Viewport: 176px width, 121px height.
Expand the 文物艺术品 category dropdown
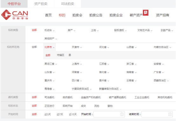[x=145, y=30]
